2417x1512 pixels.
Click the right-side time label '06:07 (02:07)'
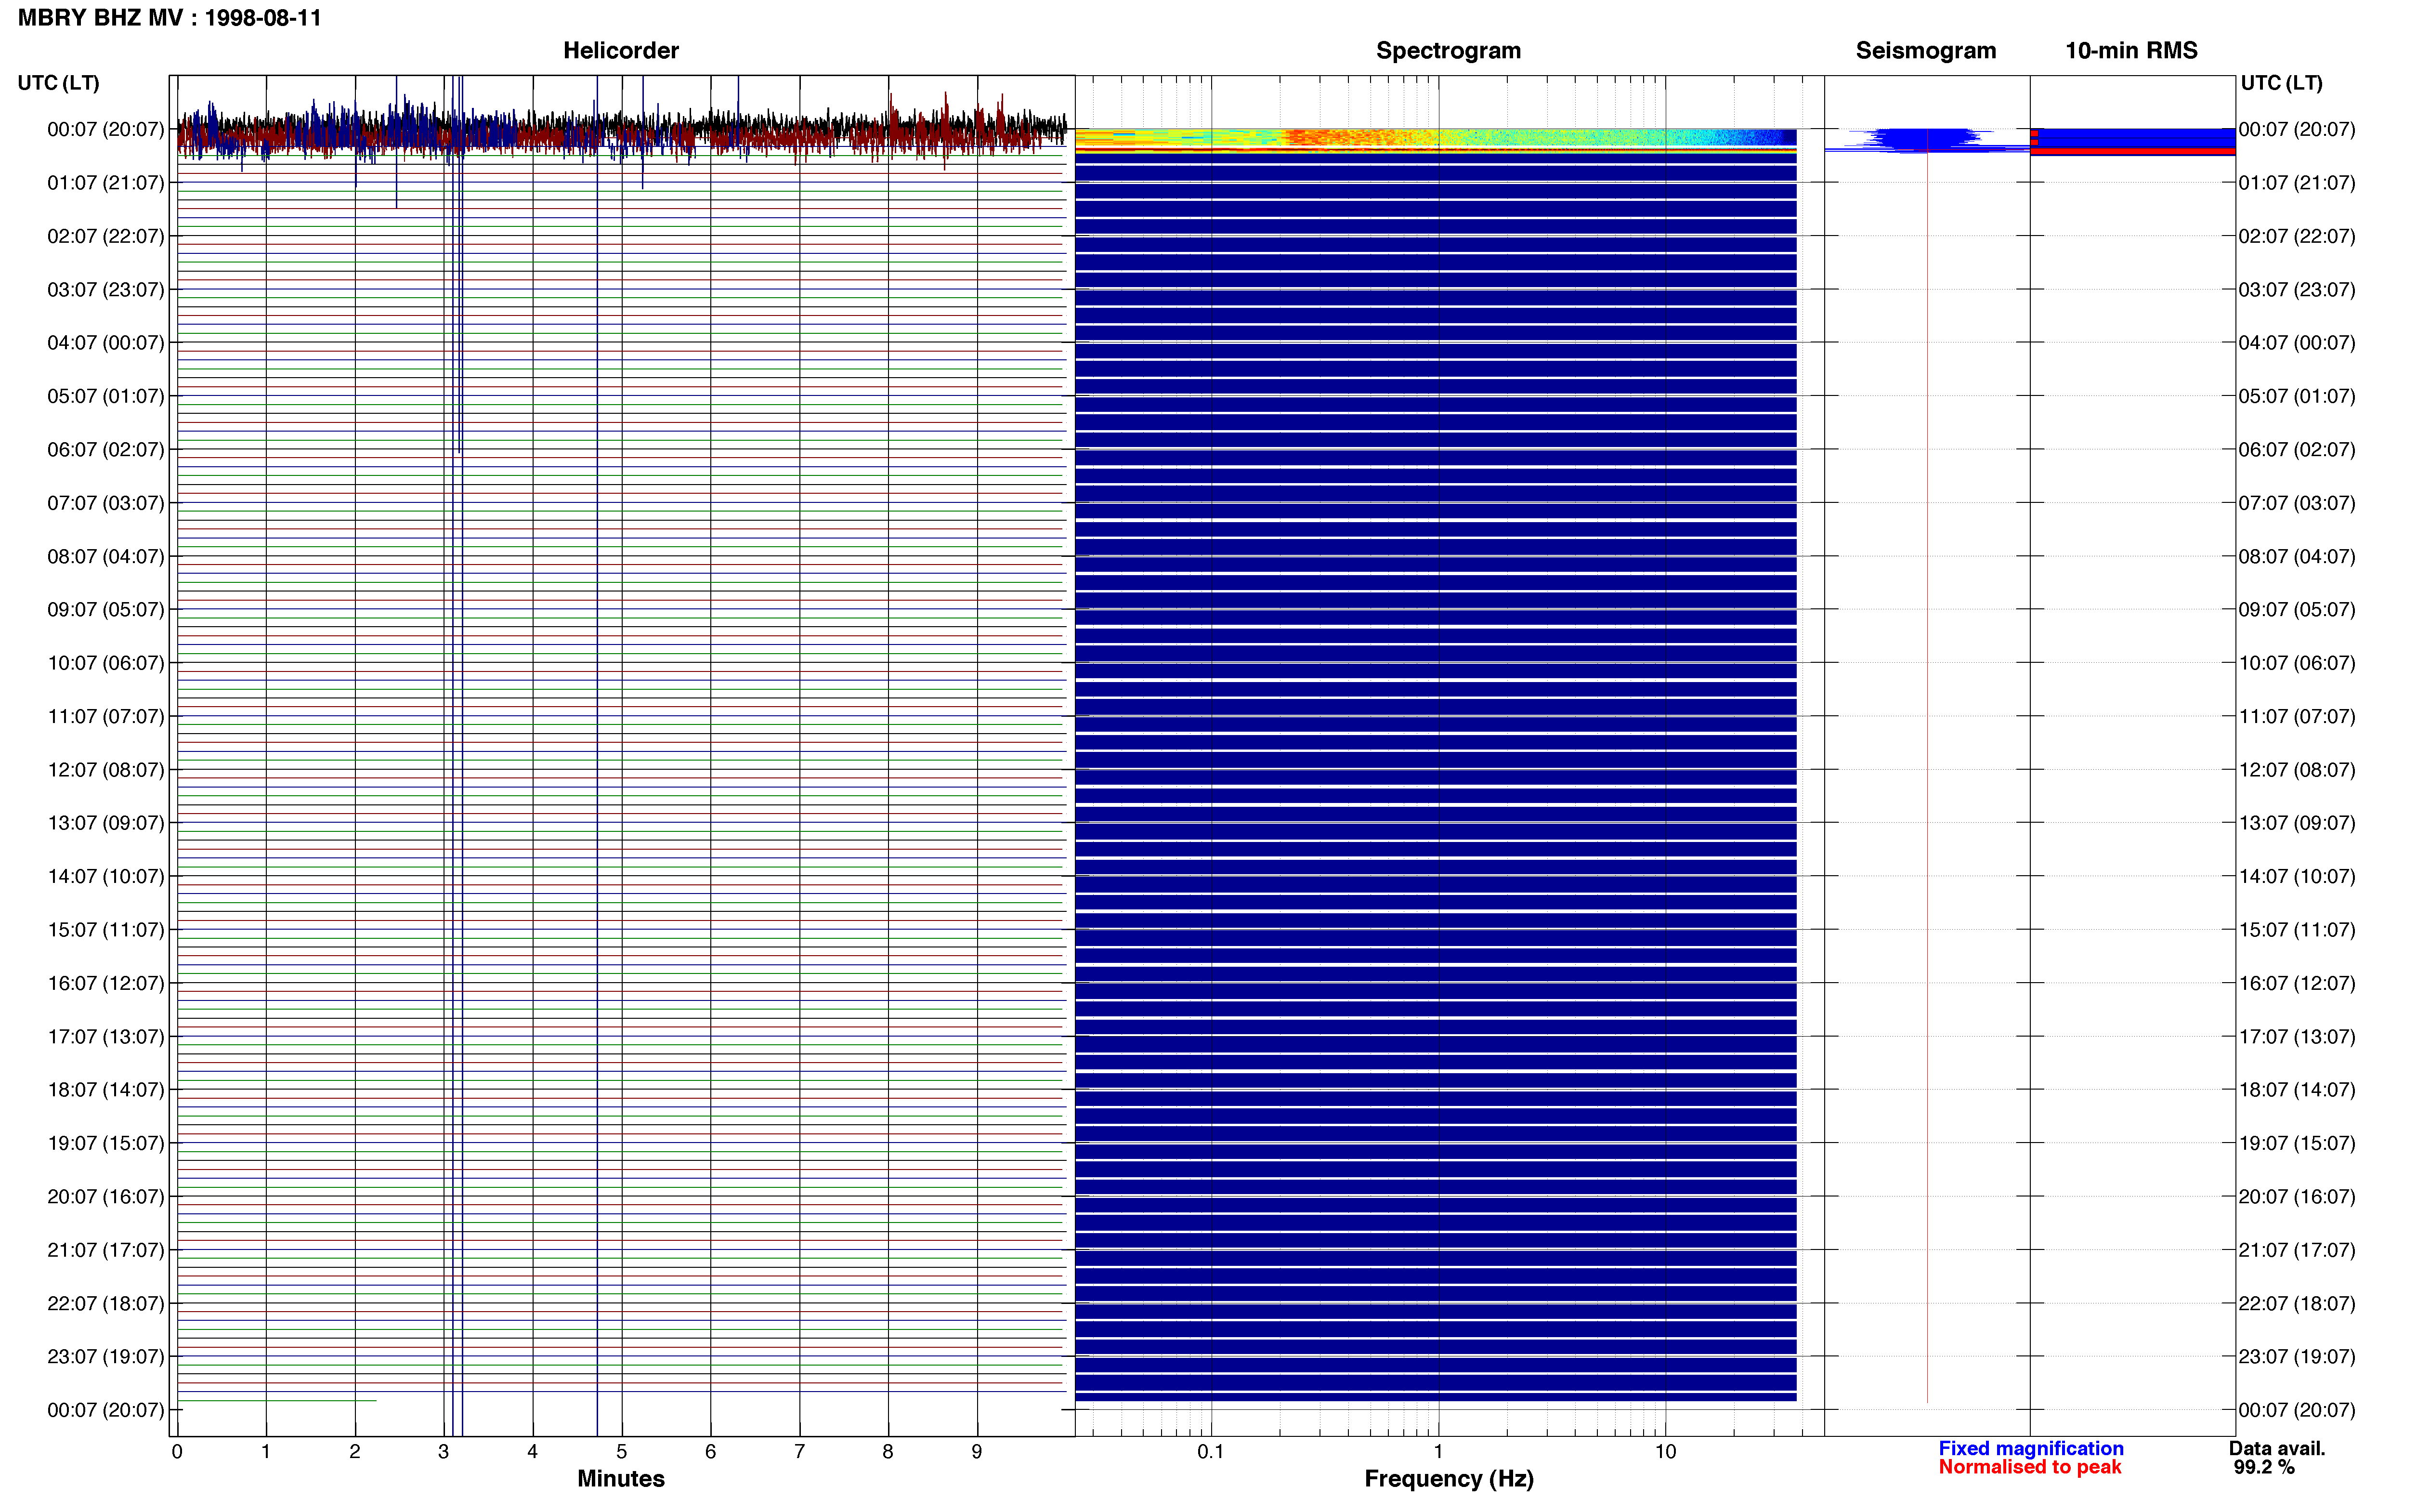pos(2297,450)
